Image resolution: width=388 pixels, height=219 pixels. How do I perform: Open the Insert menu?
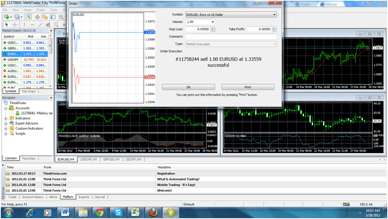click(x=27, y=10)
